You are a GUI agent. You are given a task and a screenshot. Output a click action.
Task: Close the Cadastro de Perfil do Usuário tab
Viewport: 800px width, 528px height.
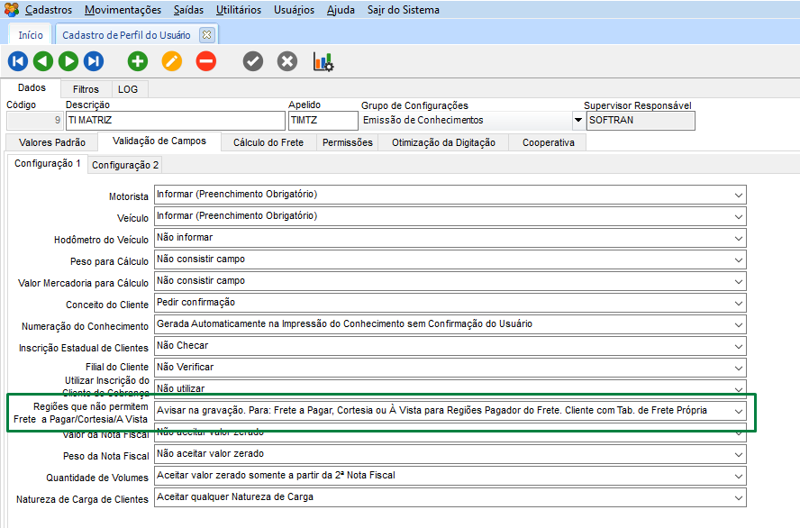pos(206,35)
